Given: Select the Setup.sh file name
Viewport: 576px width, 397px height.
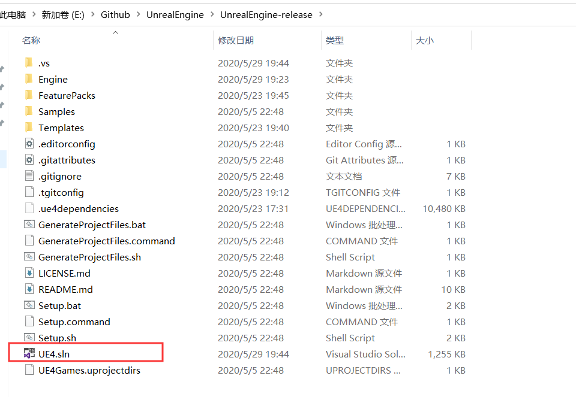Looking at the screenshot, I should [x=58, y=338].
